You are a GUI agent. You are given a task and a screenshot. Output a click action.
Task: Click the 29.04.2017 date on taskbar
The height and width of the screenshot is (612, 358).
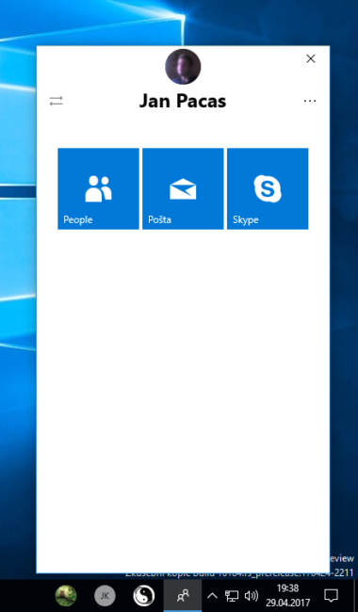coord(287,603)
